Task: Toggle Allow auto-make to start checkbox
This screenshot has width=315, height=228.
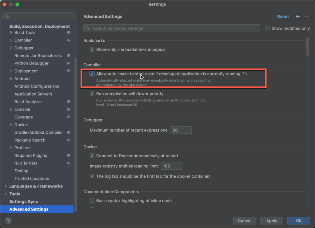Action: (92, 74)
